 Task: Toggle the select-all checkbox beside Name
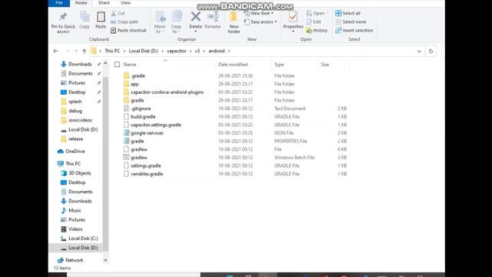[117, 65]
